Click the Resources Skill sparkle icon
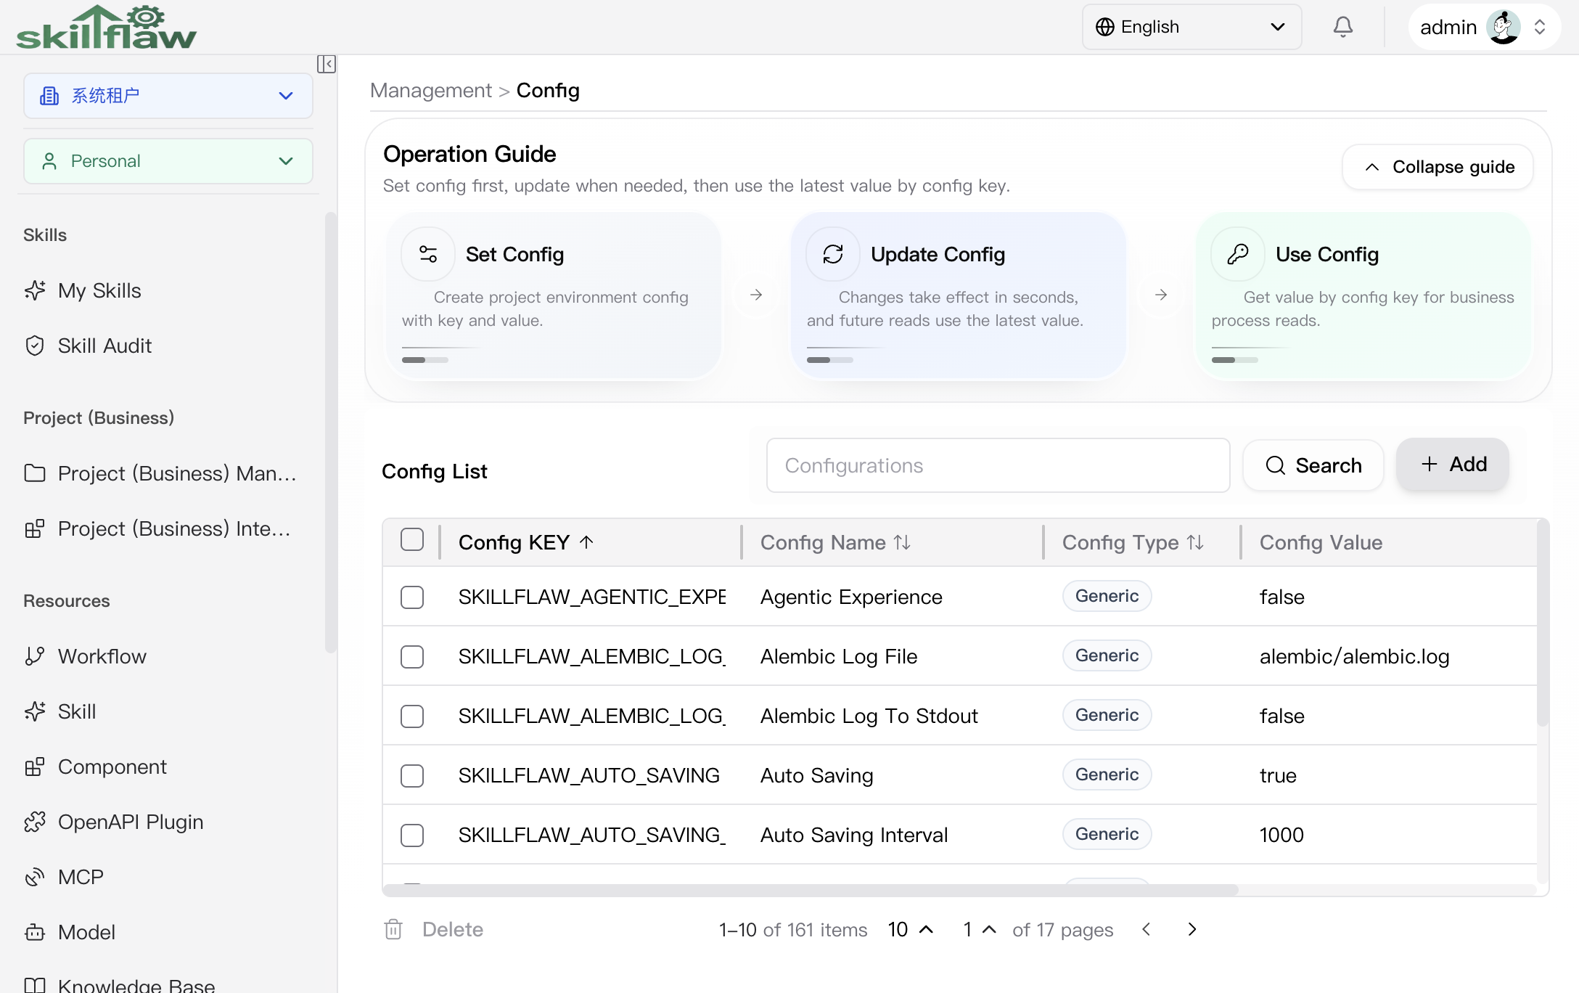The height and width of the screenshot is (993, 1579). coord(35,711)
